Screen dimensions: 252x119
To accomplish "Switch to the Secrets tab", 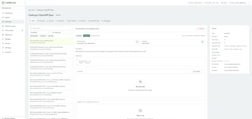I will tap(50, 21).
